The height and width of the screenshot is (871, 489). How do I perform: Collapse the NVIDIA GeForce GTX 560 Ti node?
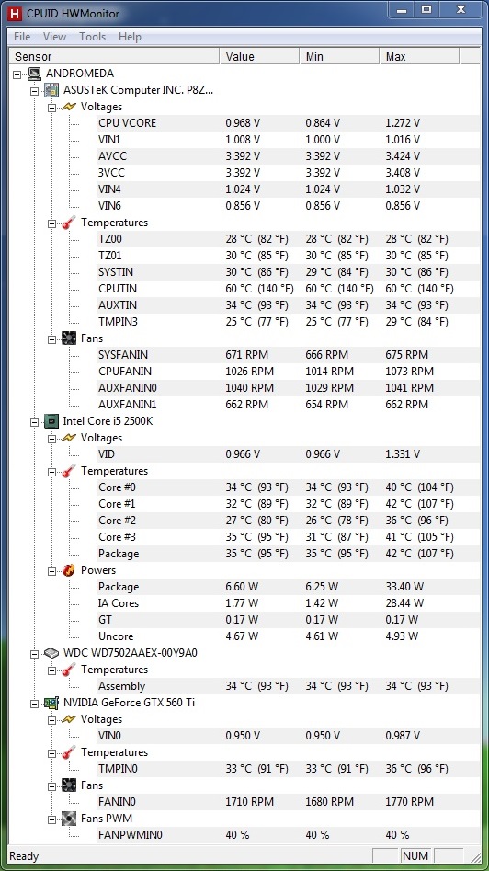tap(34, 704)
